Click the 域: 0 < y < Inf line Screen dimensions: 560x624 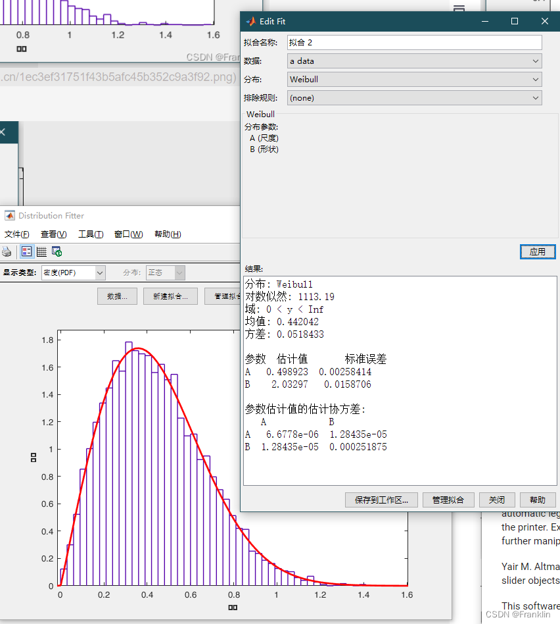(x=284, y=309)
